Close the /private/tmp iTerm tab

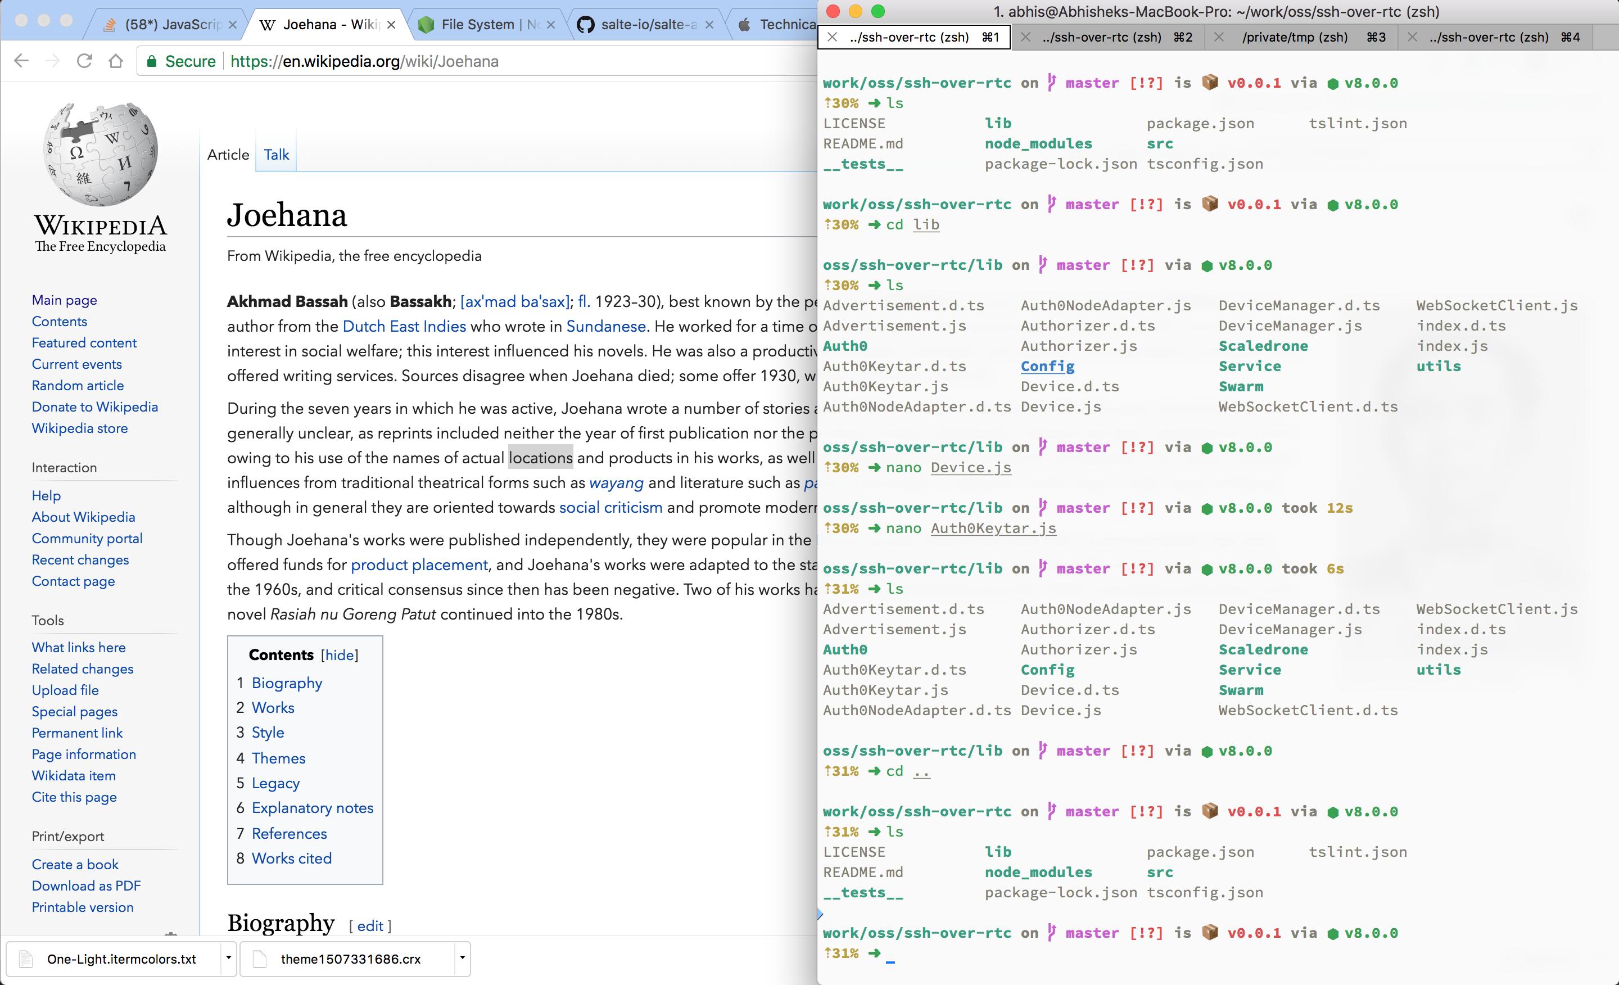coord(1219,38)
